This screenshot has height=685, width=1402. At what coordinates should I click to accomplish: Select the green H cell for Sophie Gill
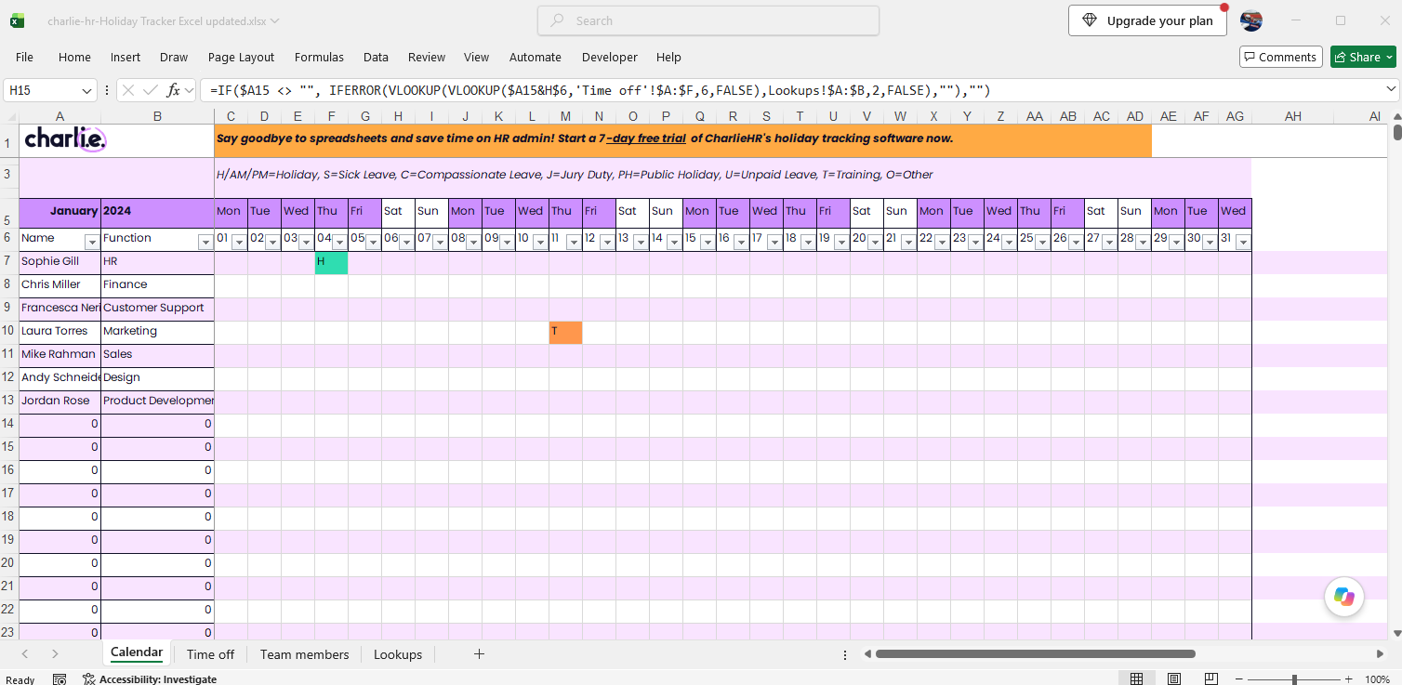coord(331,263)
